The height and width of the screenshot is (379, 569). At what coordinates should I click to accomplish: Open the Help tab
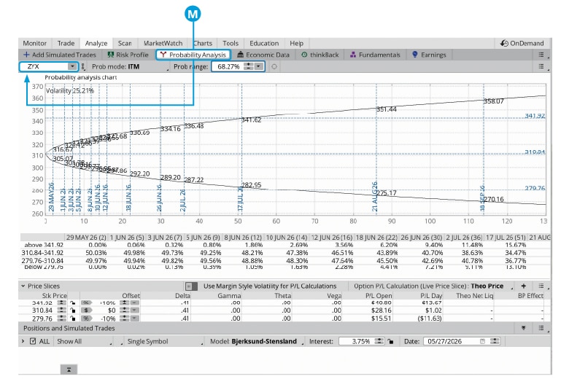[x=296, y=43]
